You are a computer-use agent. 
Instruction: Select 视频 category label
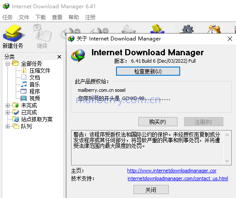point(34,98)
